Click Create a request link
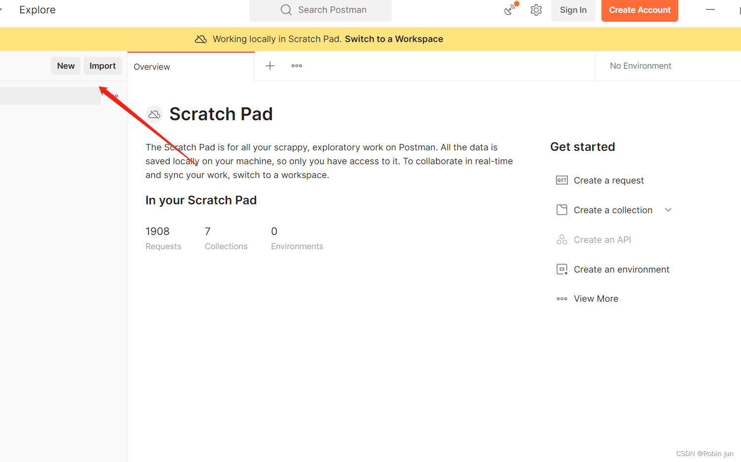This screenshot has width=741, height=462. (x=609, y=181)
